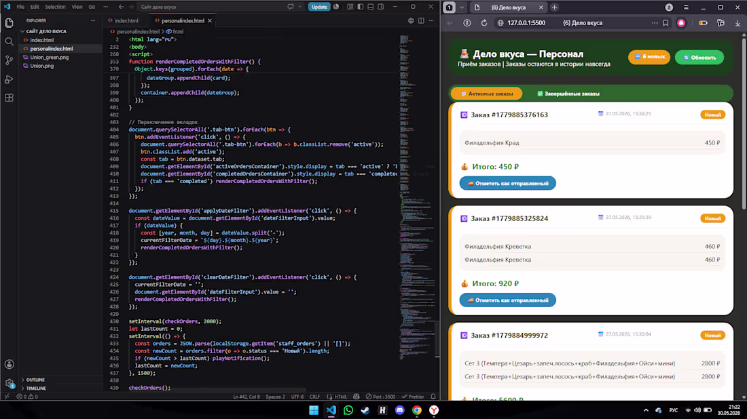Click the Alice assistant icon in browser

coord(681,23)
